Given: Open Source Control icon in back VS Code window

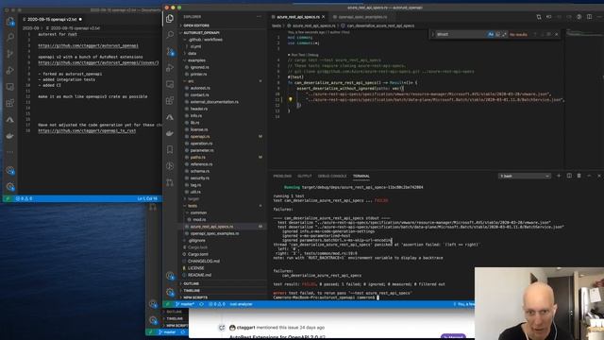Looking at the screenshot, I should click(10, 54).
